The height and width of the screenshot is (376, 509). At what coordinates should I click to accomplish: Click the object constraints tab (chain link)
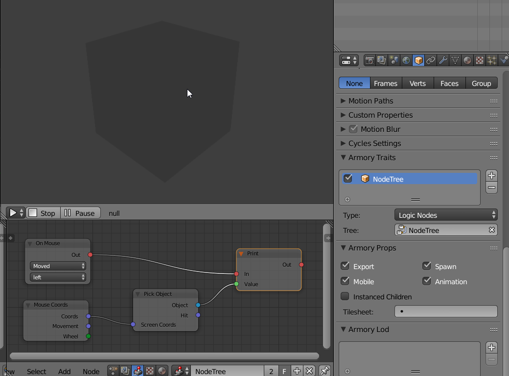431,60
